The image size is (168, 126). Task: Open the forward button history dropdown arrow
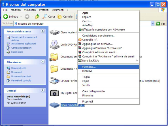click(32, 16)
